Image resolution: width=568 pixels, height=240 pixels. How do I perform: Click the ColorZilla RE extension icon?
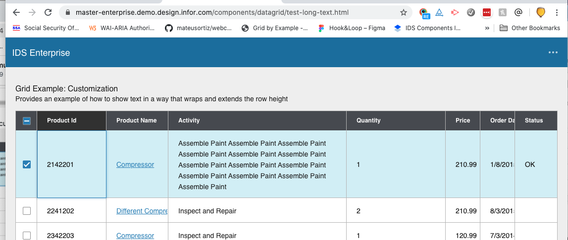tap(424, 13)
